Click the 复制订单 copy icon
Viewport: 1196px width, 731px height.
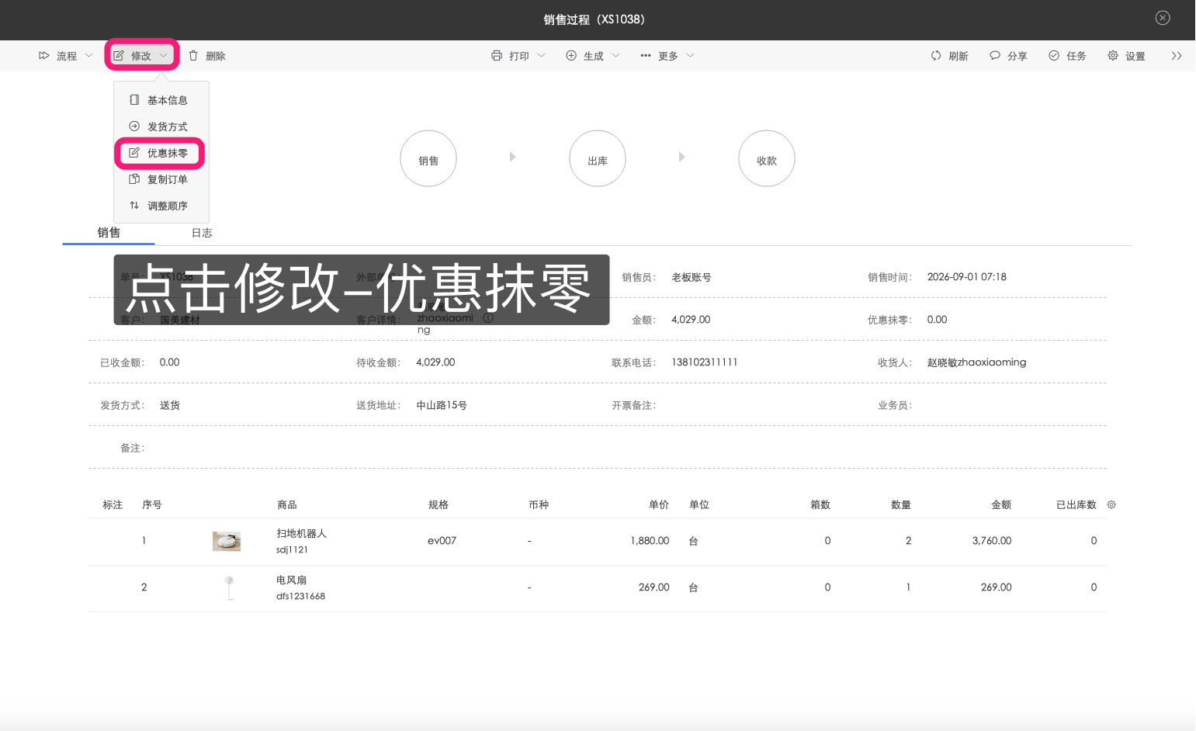134,179
